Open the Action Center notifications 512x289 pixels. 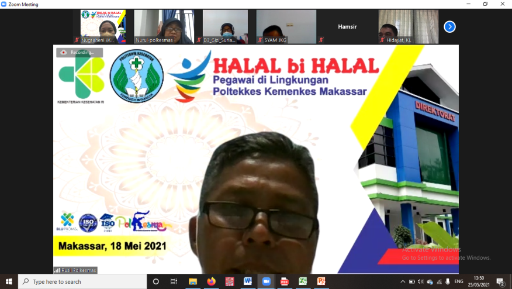[x=500, y=282]
